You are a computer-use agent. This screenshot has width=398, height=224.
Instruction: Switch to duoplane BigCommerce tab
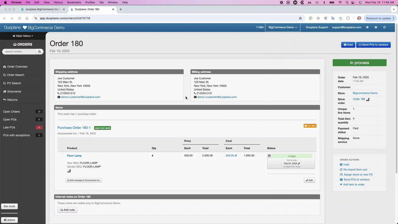pos(43,9)
